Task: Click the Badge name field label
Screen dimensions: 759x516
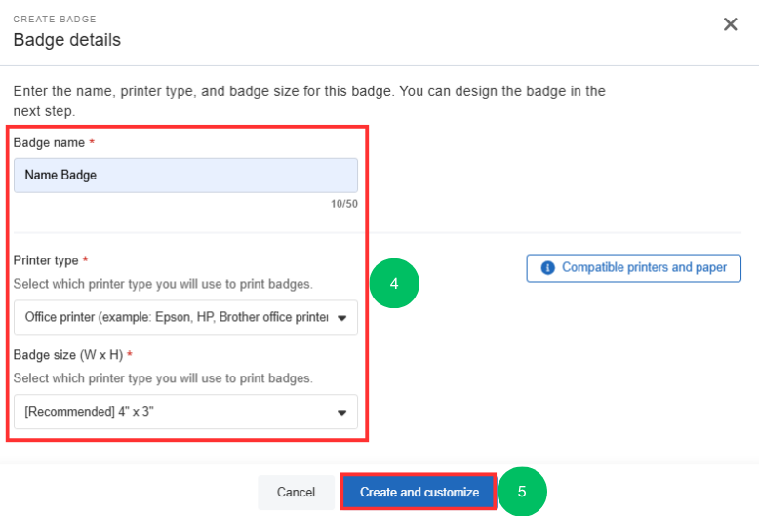Action: pos(49,142)
